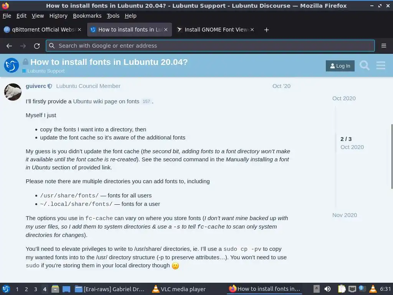Screen dimensions: 393x295
Task: Click the smiley emoji ending the post
Action: (x=175, y=266)
